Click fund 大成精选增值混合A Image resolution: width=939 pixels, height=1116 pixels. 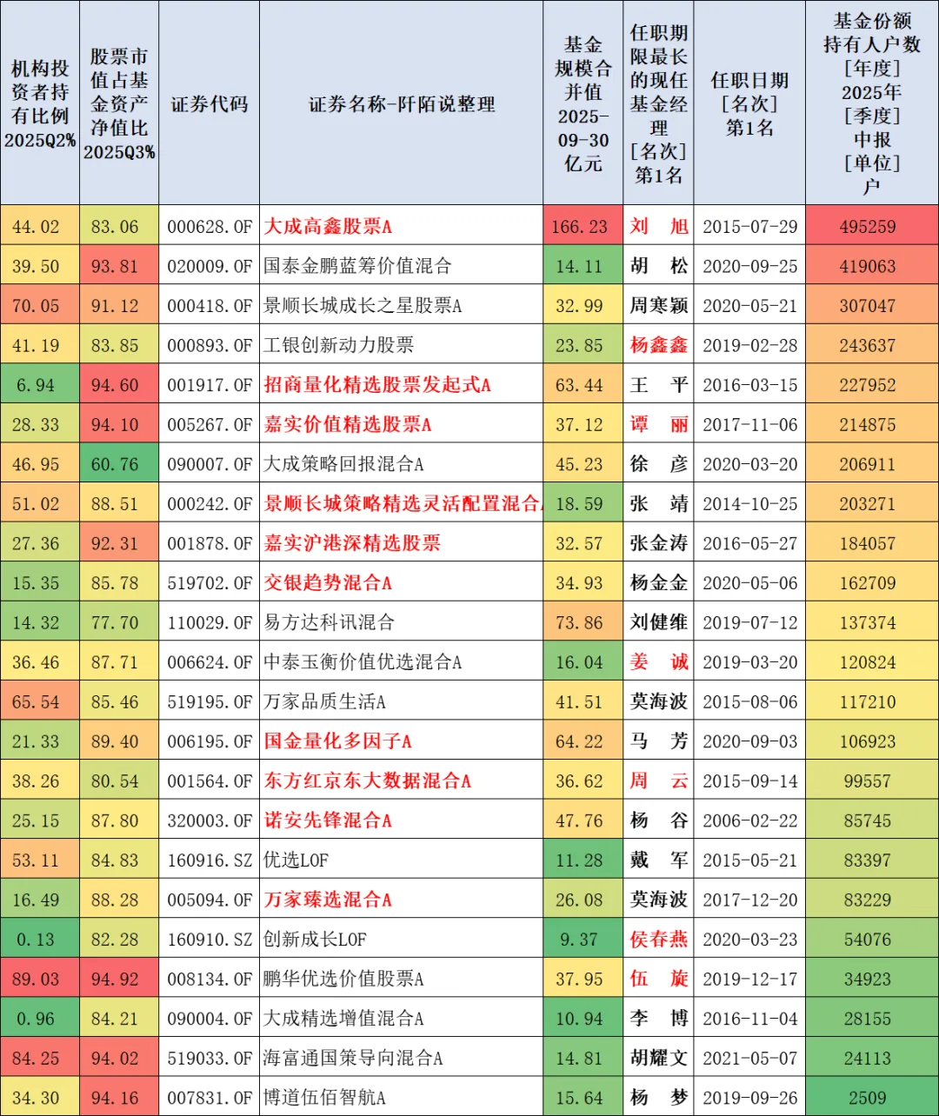coord(344,1019)
